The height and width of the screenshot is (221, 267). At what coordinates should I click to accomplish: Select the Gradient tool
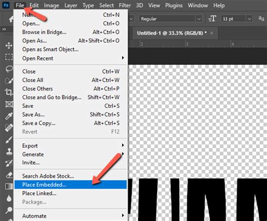(x=9, y=186)
